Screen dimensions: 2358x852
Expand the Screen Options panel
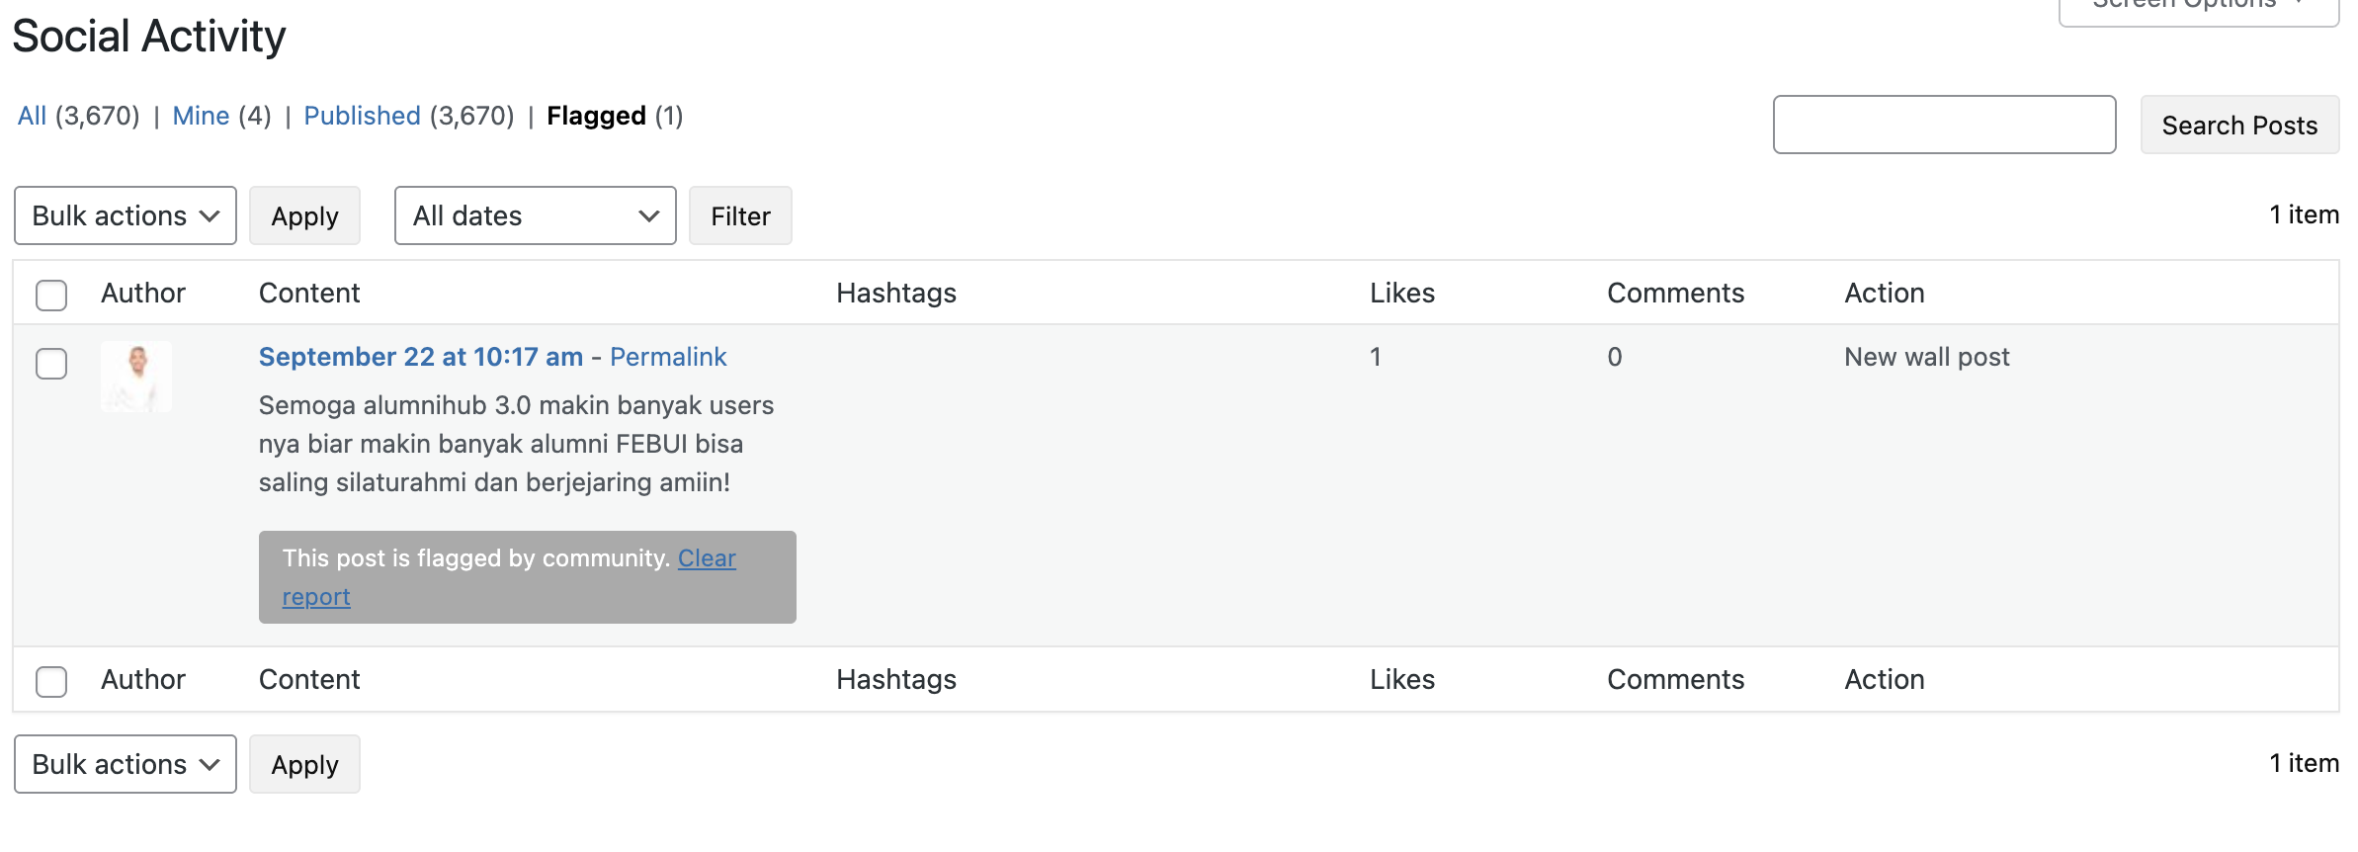[2198, 8]
